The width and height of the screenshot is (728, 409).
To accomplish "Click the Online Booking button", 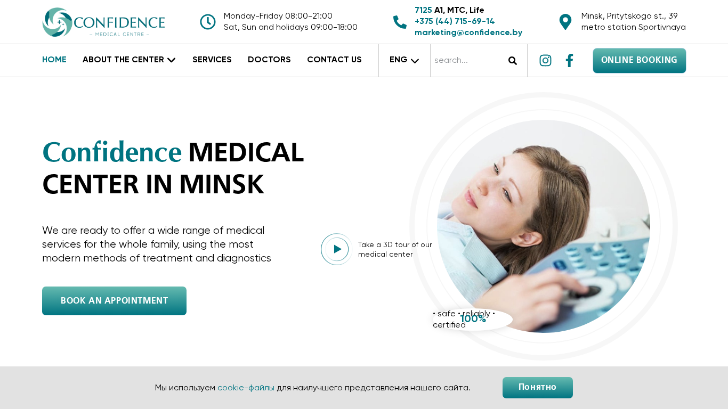I will tap(640, 61).
